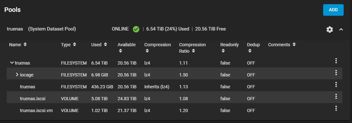Select the truenas.iscsi volume row
352x123 pixels.
click(174, 99)
